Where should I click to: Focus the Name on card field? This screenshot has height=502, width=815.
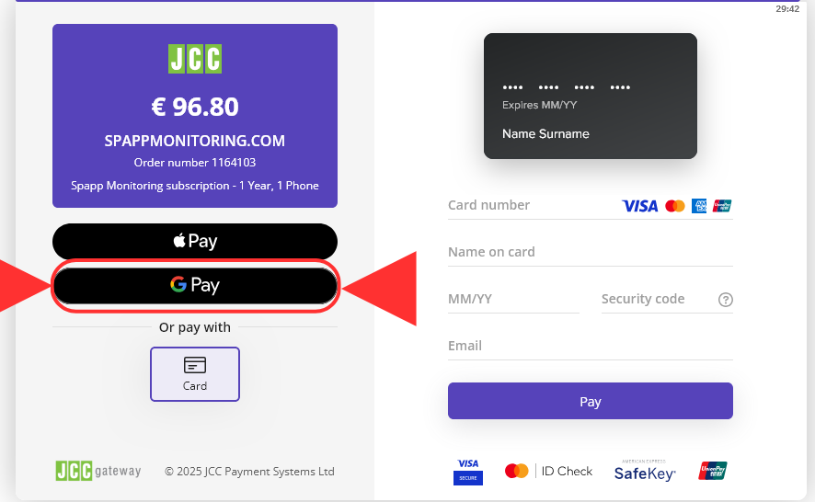[590, 253]
